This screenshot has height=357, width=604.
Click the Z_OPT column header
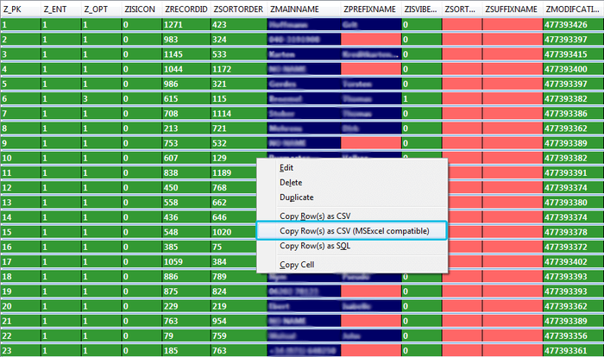101,9
